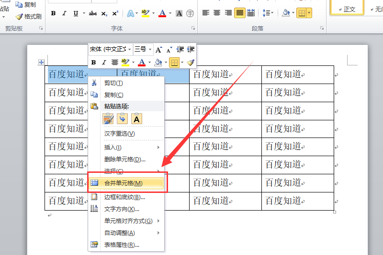Click Shrink Font icon in mini toolbar
The height and width of the screenshot is (255, 383).
169,49
